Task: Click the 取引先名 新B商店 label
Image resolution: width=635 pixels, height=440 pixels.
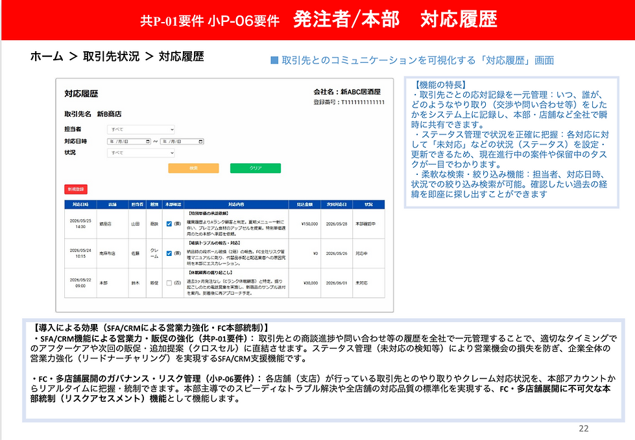Action: click(x=93, y=114)
